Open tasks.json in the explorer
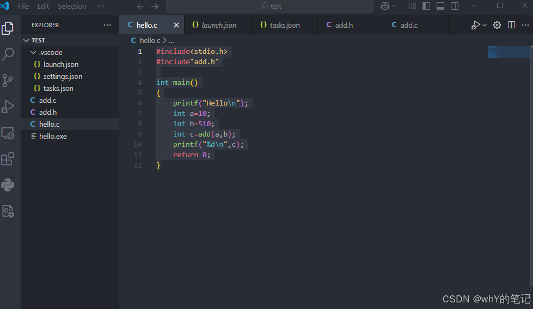Viewport: 533px width, 309px height. click(70, 88)
